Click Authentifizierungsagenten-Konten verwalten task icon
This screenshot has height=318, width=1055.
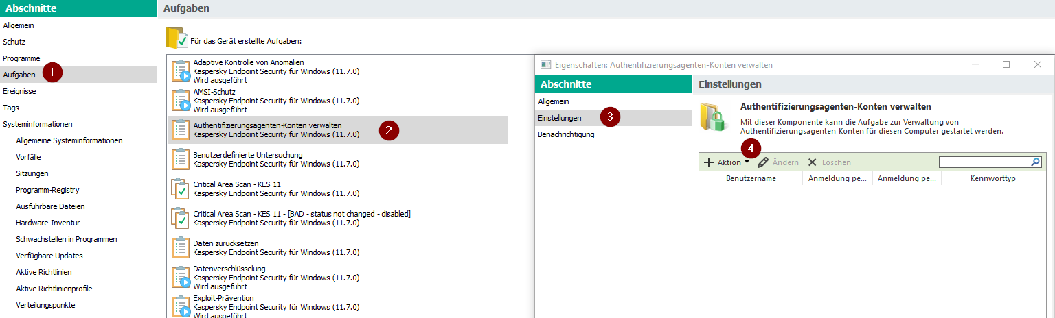[x=180, y=130]
